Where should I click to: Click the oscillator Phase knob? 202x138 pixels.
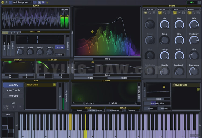pyautogui.click(x=20, y=52)
